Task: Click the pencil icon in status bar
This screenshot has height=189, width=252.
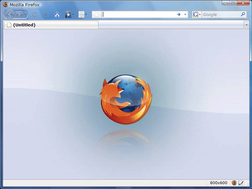Action: coord(241,183)
